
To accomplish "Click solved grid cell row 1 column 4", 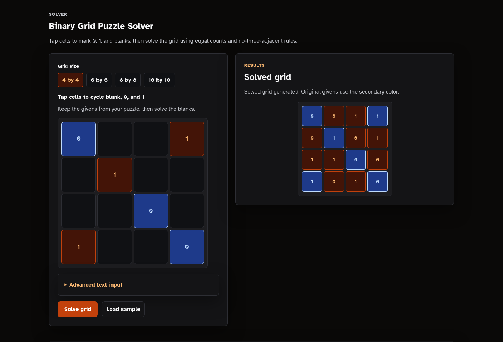I will [x=378, y=116].
